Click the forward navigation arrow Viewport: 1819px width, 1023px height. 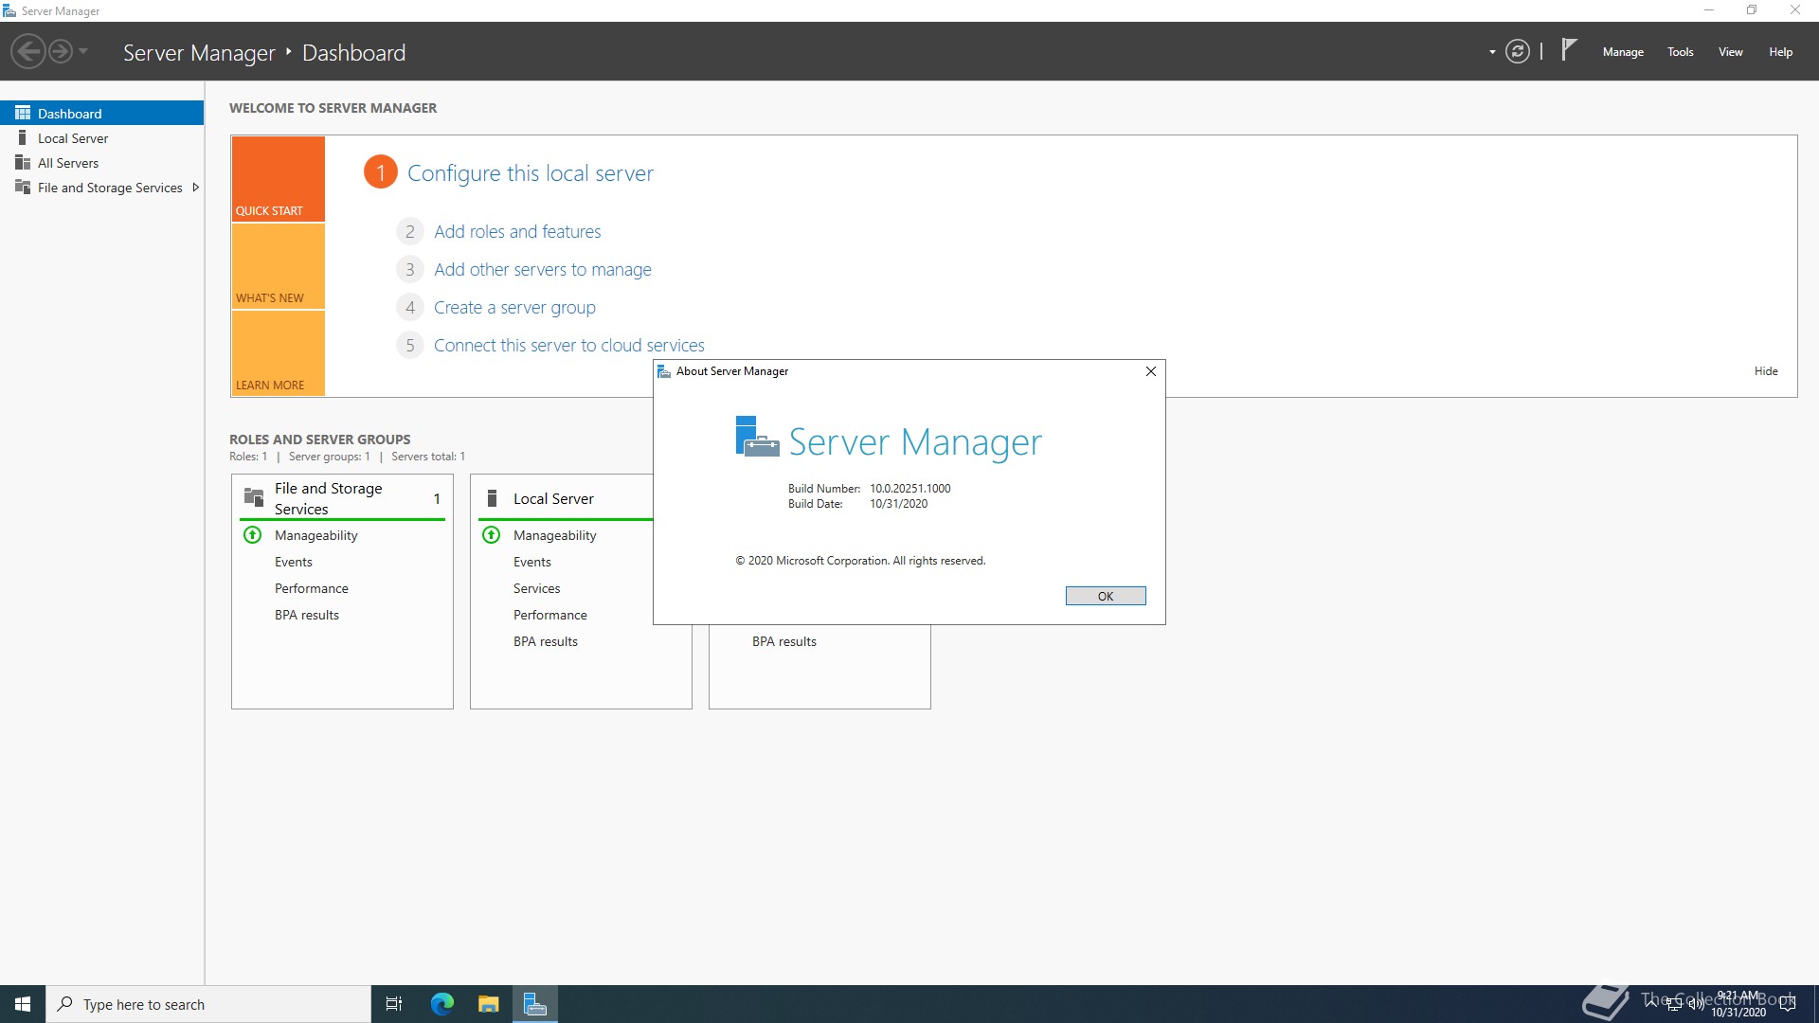tap(61, 51)
